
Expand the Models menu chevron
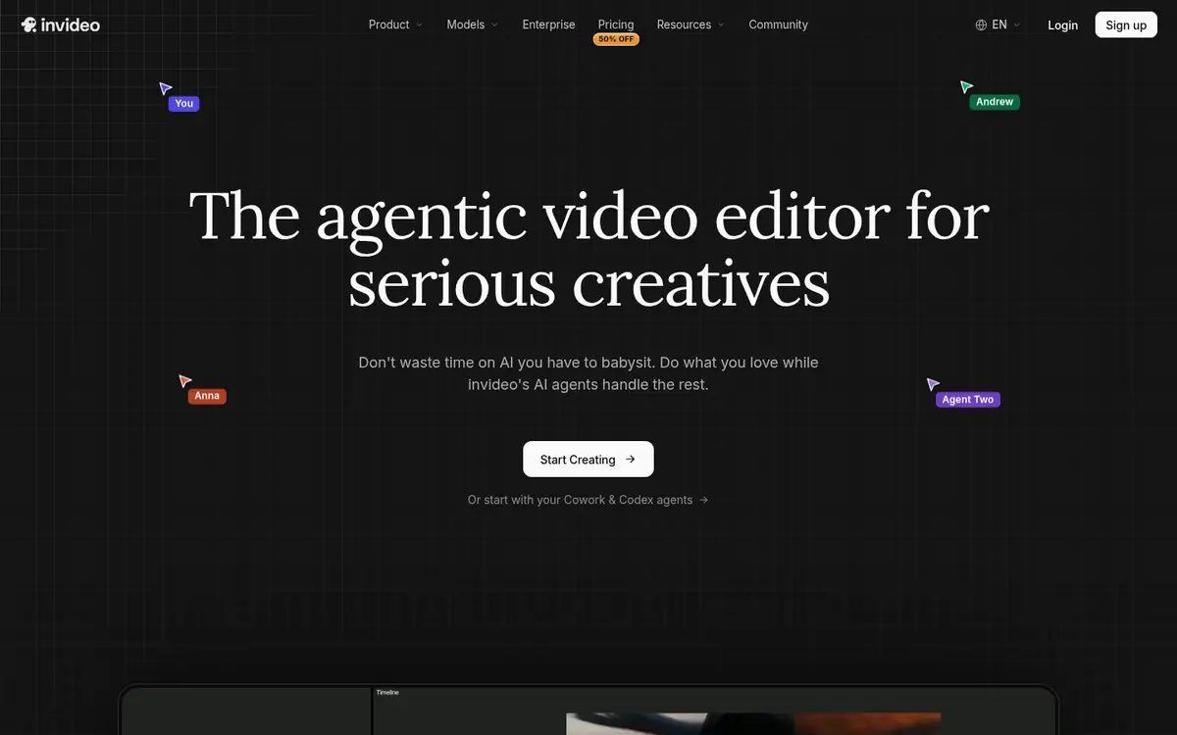(494, 24)
